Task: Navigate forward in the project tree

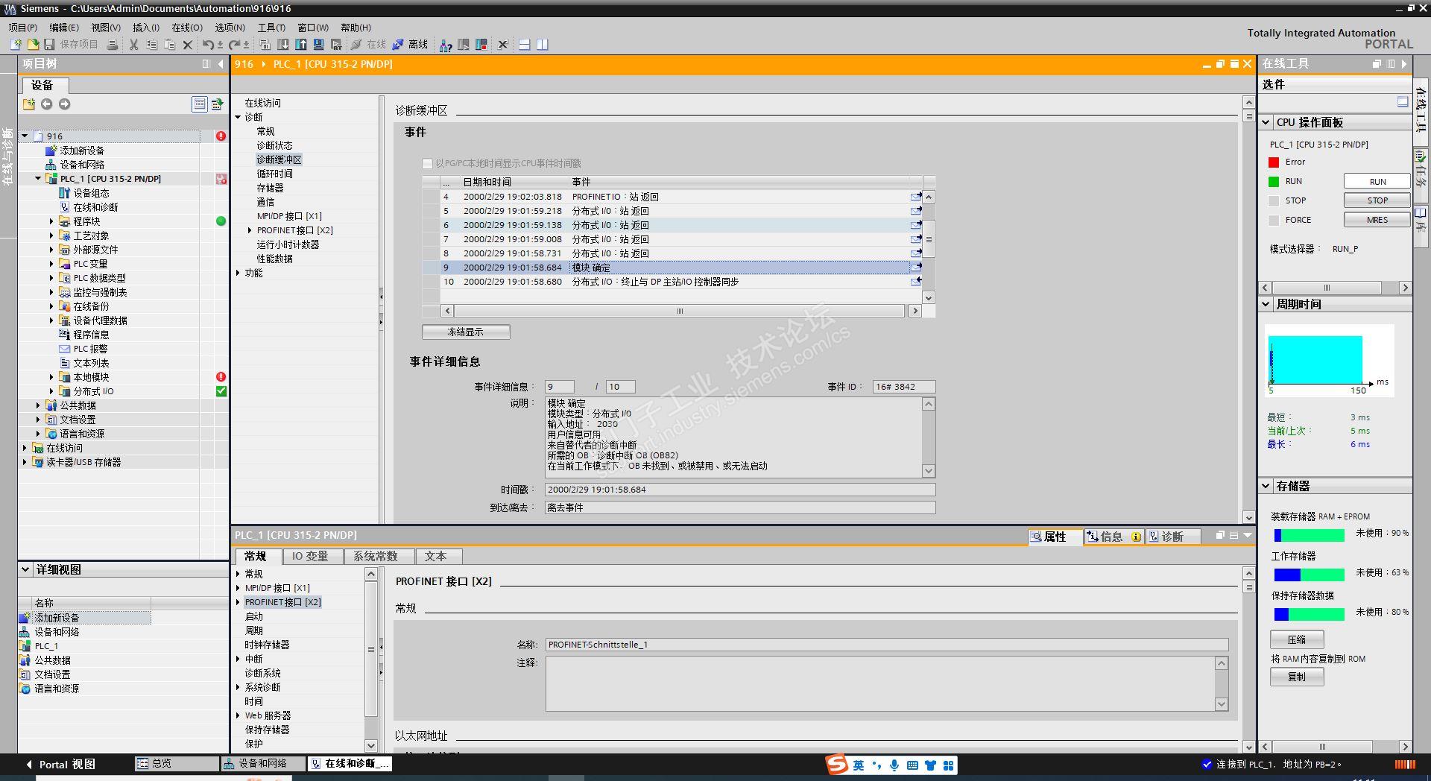Action: click(x=65, y=104)
